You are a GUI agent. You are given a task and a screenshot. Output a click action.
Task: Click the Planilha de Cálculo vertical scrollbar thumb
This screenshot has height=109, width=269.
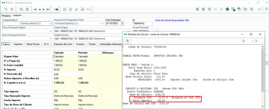point(263,70)
